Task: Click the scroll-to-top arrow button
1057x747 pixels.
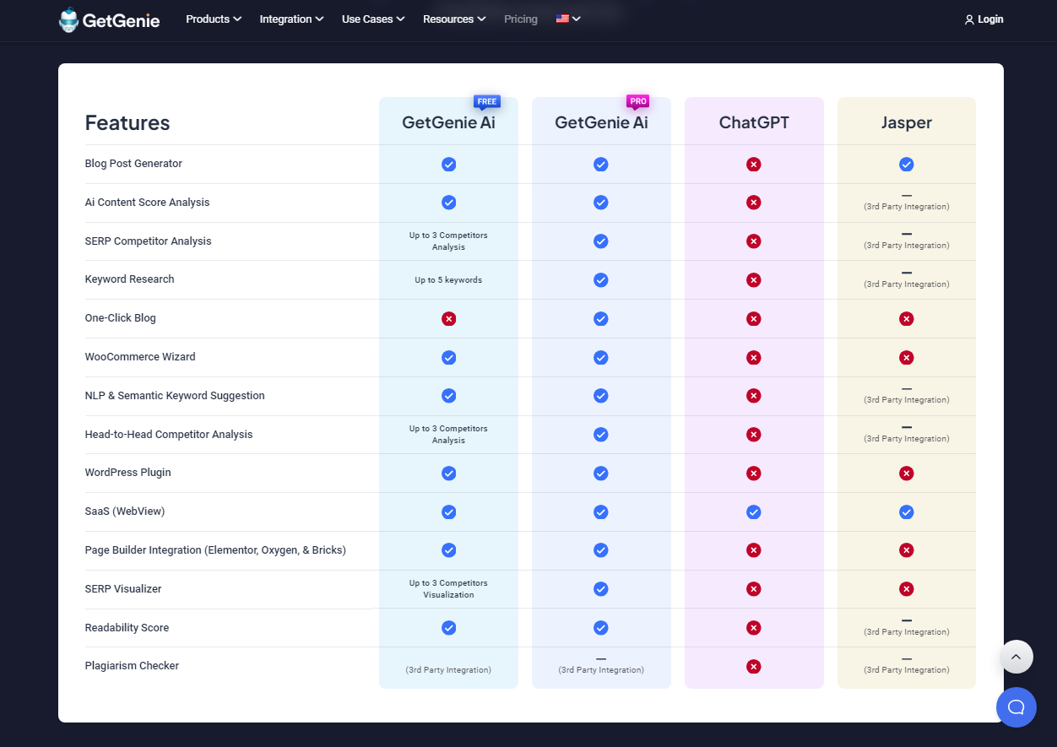Action: pyautogui.click(x=1016, y=657)
